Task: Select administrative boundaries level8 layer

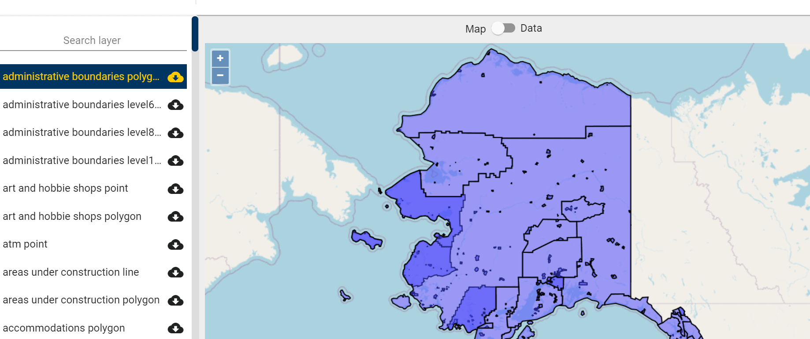Action: click(82, 132)
